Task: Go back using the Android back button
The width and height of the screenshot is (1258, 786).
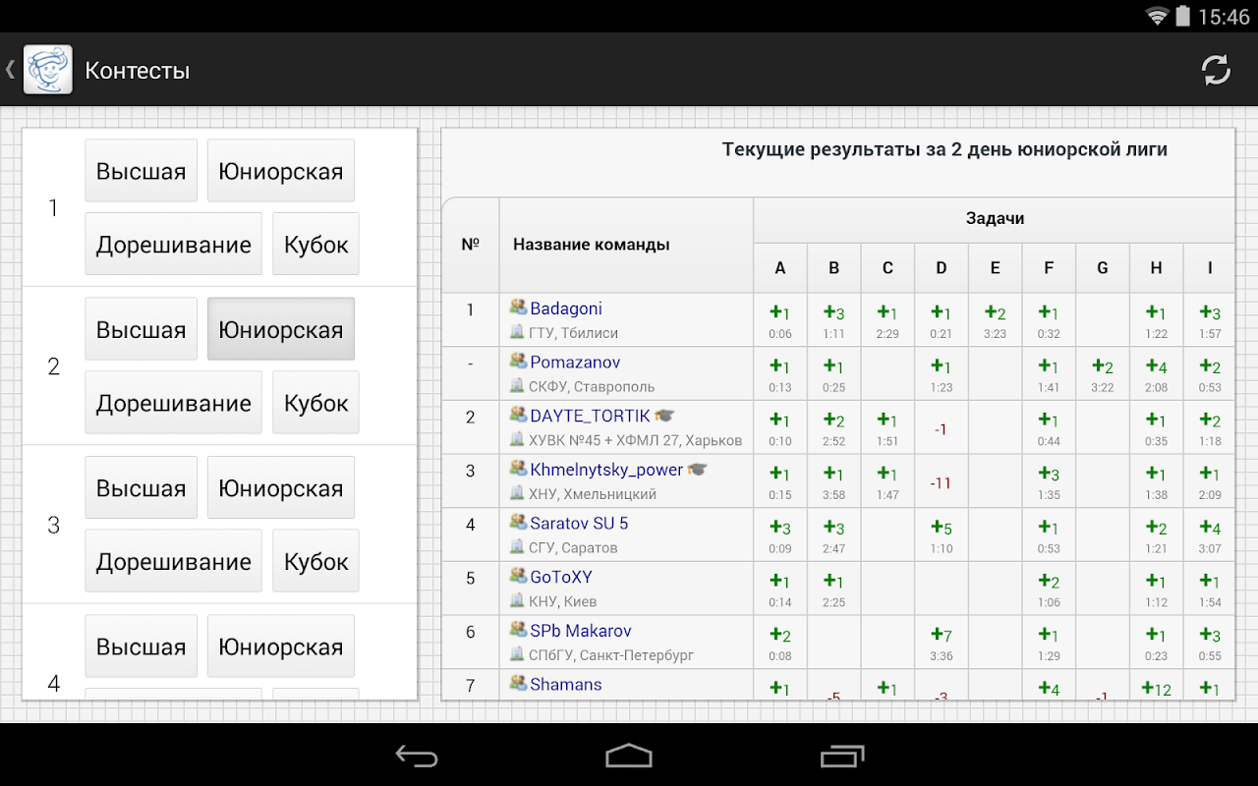Action: [x=417, y=756]
